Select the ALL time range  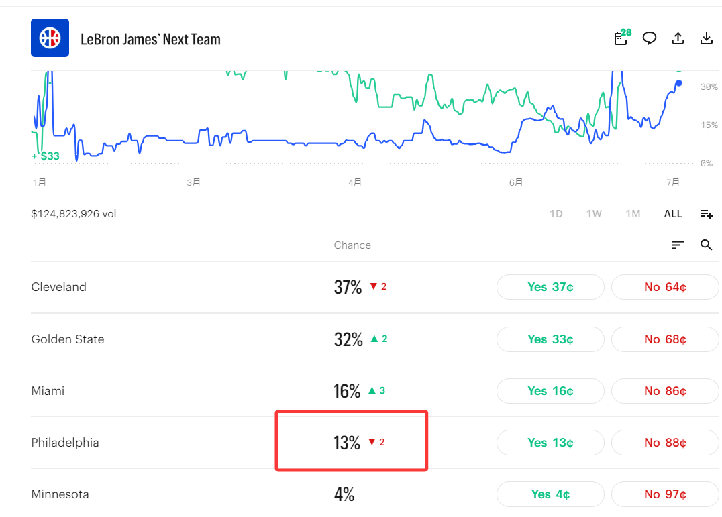[x=673, y=214]
